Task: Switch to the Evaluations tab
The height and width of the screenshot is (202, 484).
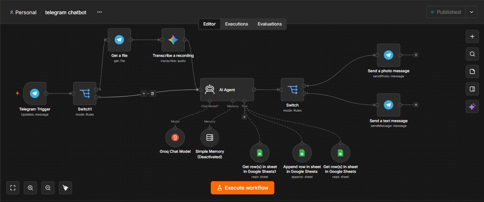Action: tap(270, 24)
